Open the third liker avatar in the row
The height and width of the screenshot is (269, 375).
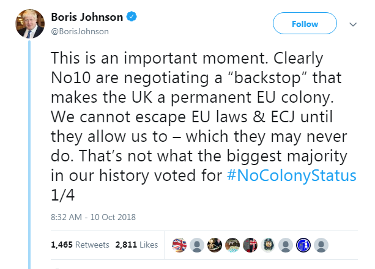pos(215,245)
